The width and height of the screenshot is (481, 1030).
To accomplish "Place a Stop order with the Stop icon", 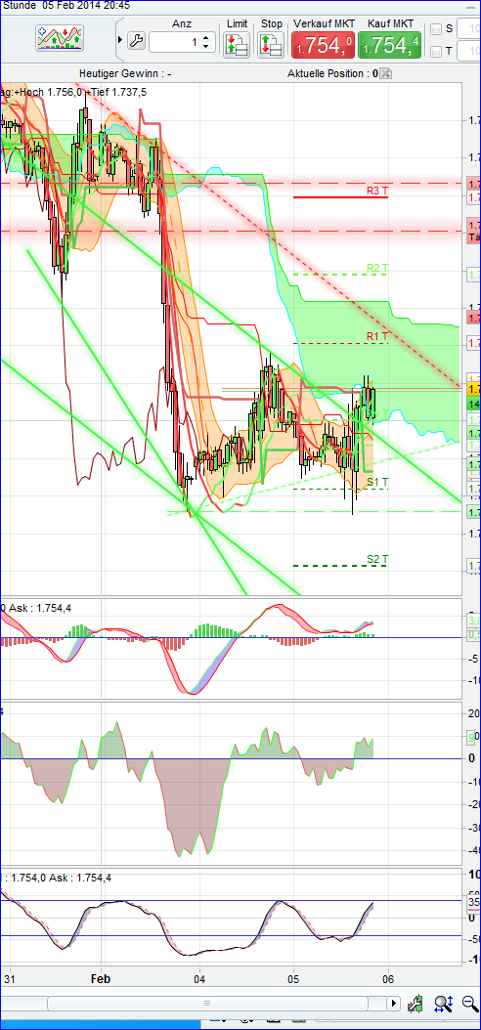I will (271, 45).
